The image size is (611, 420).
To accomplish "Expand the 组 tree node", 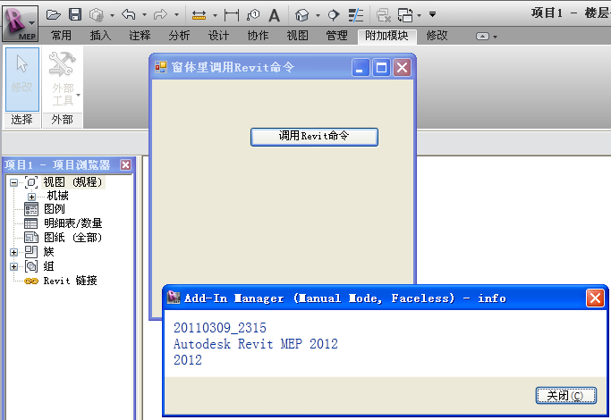I will click(14, 266).
